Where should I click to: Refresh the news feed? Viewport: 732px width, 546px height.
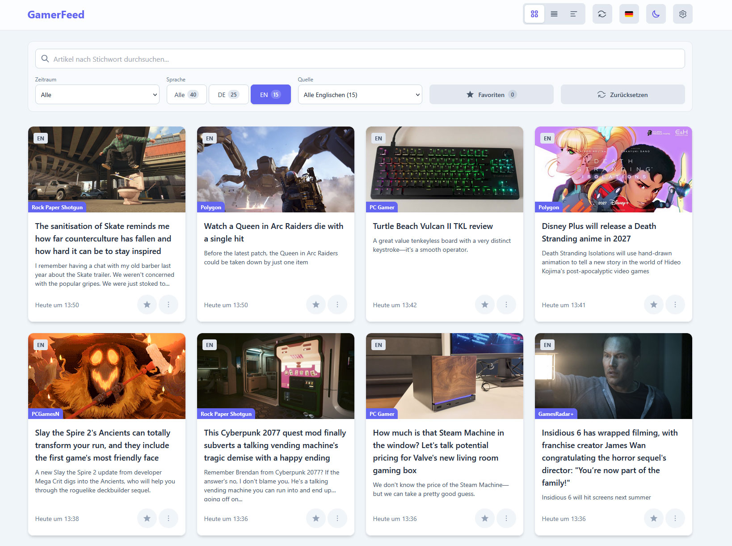coord(602,14)
